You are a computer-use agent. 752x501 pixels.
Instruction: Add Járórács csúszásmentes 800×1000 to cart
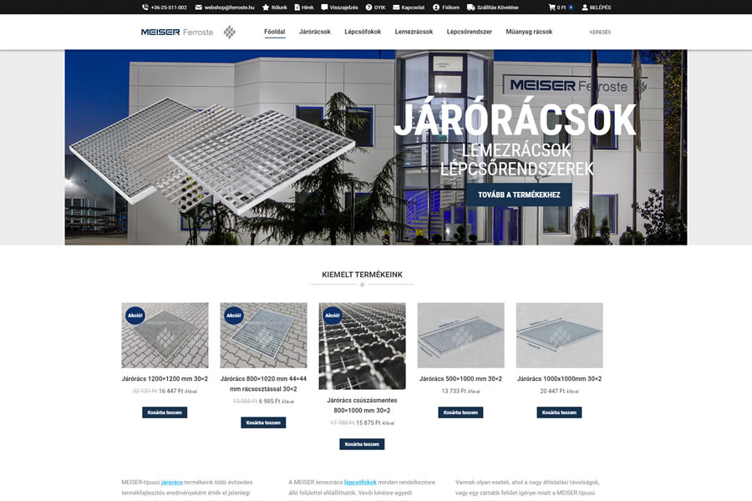[362, 444]
